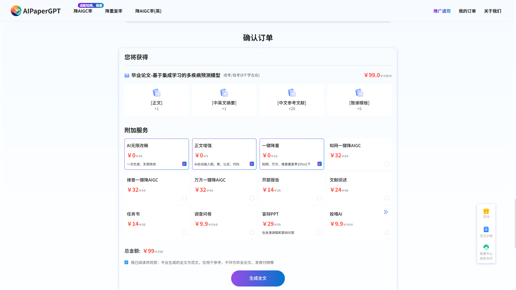Open the 活动 gift icon in the sidebar
516x290 pixels.
click(x=486, y=212)
